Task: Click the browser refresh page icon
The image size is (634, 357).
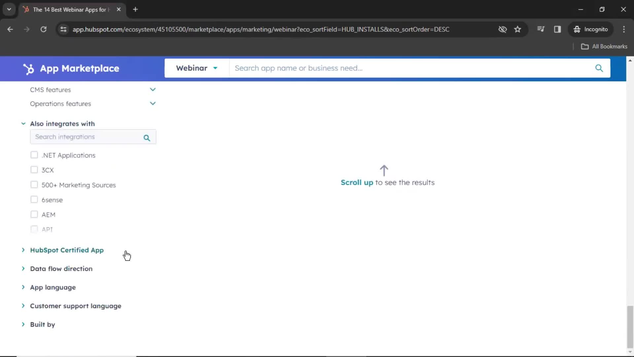Action: click(43, 29)
